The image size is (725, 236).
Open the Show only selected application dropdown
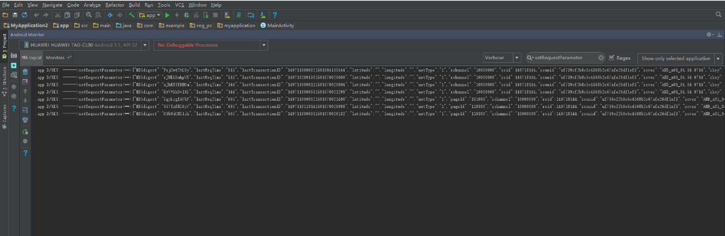click(x=680, y=58)
